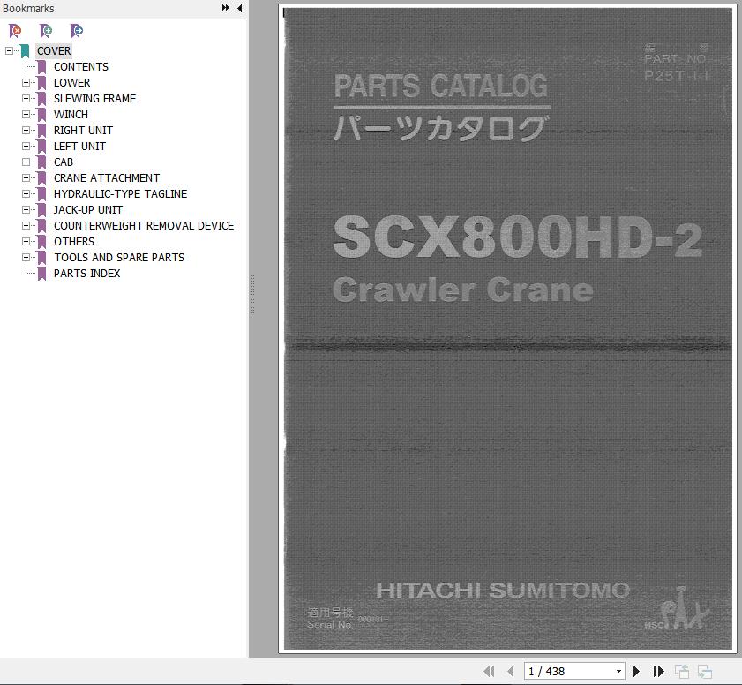Screen dimensions: 742x685
Task: Open the WINCH bookmark
Action: click(x=71, y=114)
